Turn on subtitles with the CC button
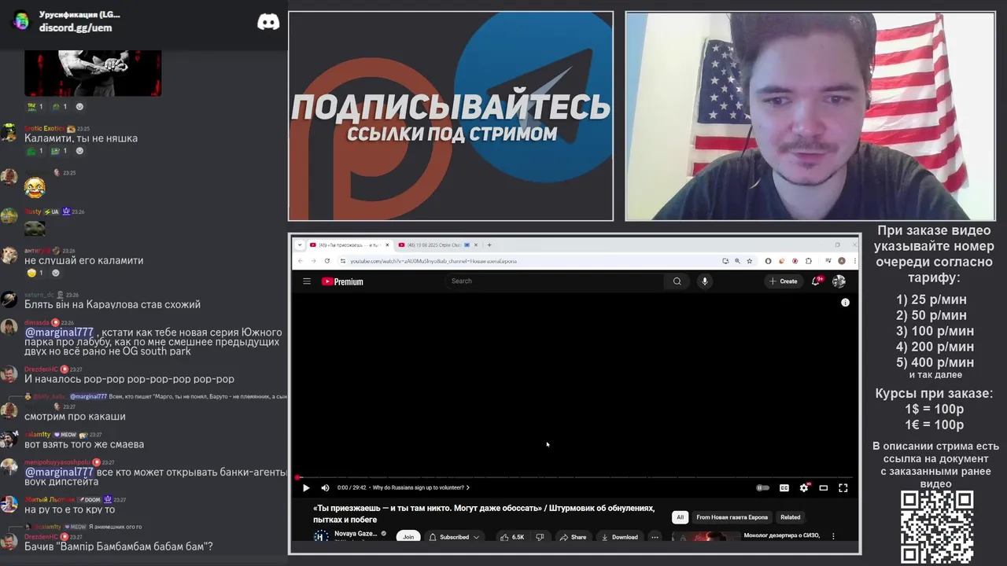1007x566 pixels. tap(784, 488)
